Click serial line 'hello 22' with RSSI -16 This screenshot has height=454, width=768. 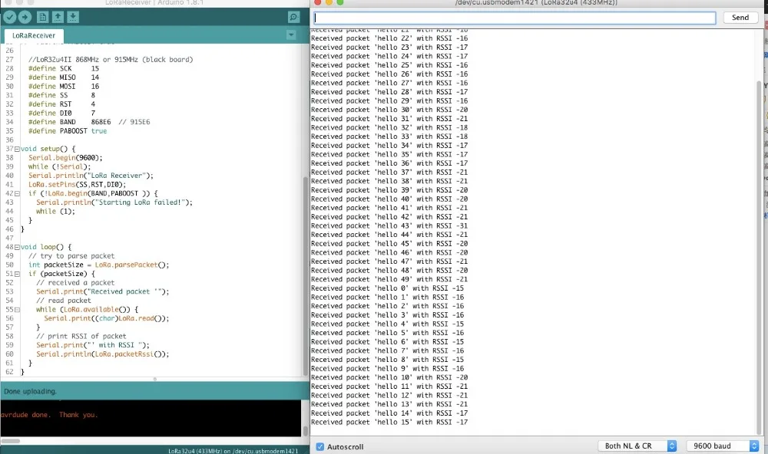pyautogui.click(x=389, y=38)
